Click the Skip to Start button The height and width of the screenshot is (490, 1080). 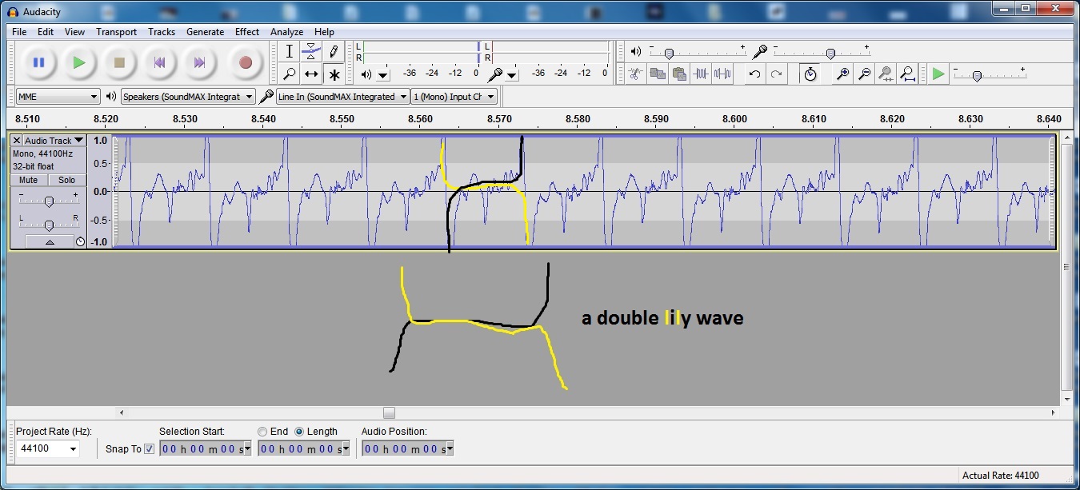160,62
